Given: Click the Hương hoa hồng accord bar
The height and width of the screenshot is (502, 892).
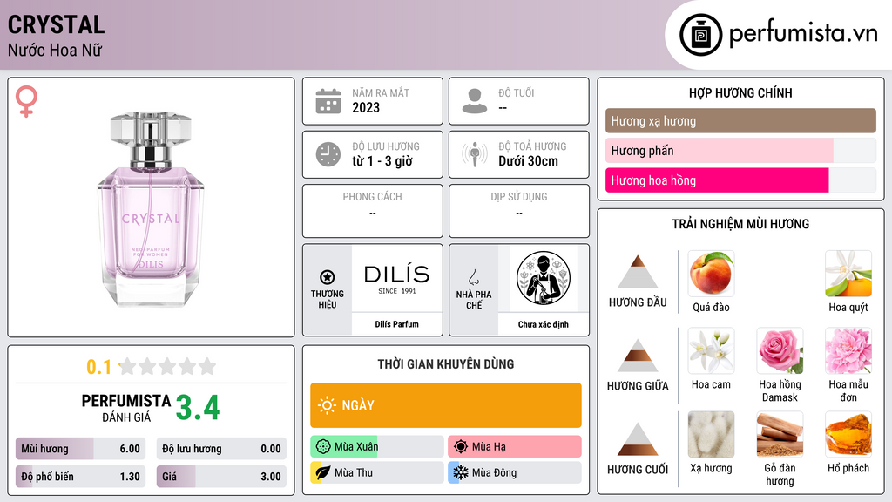Looking at the screenshot, I should 740,180.
